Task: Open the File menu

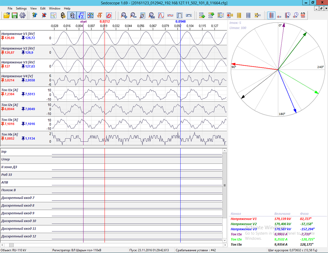Action: click(10, 8)
